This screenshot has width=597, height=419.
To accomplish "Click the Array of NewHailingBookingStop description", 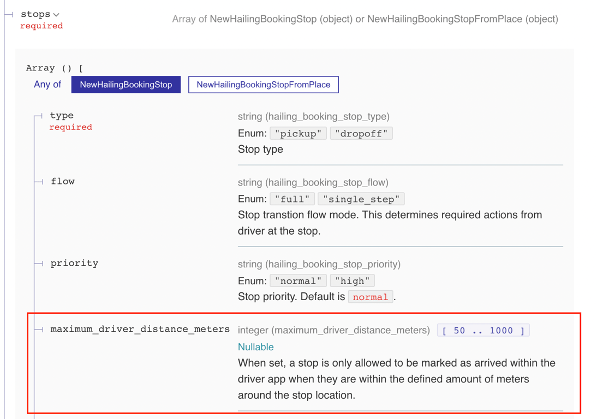I will pyautogui.click(x=365, y=19).
